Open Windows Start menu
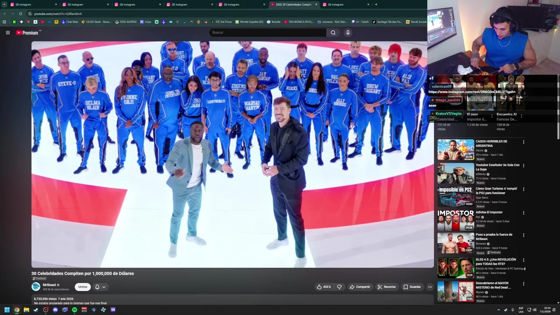560x315 pixels. click(7, 310)
